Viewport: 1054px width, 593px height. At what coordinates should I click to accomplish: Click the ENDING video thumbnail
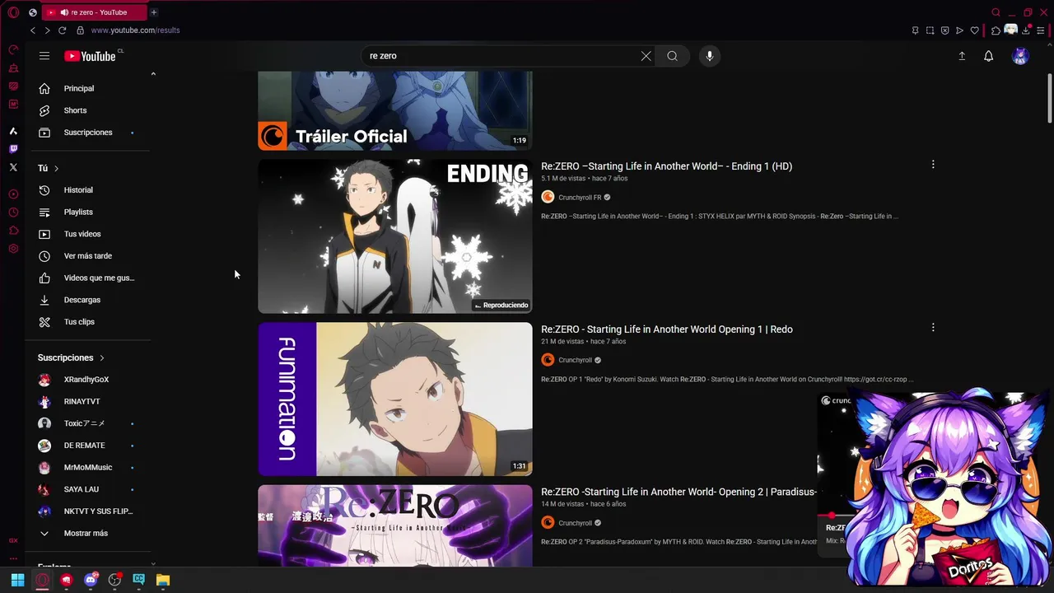tap(395, 236)
